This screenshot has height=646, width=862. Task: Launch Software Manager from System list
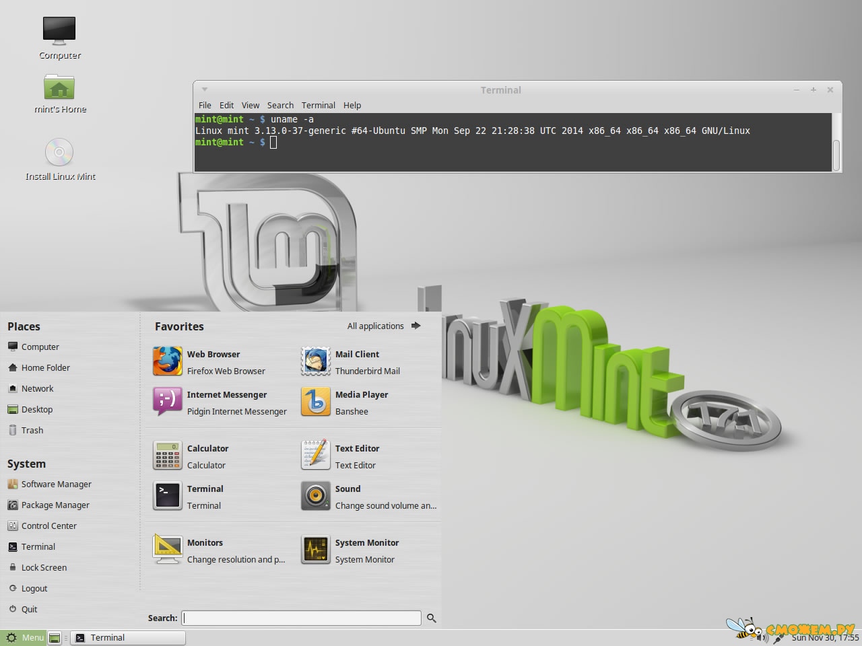50,484
